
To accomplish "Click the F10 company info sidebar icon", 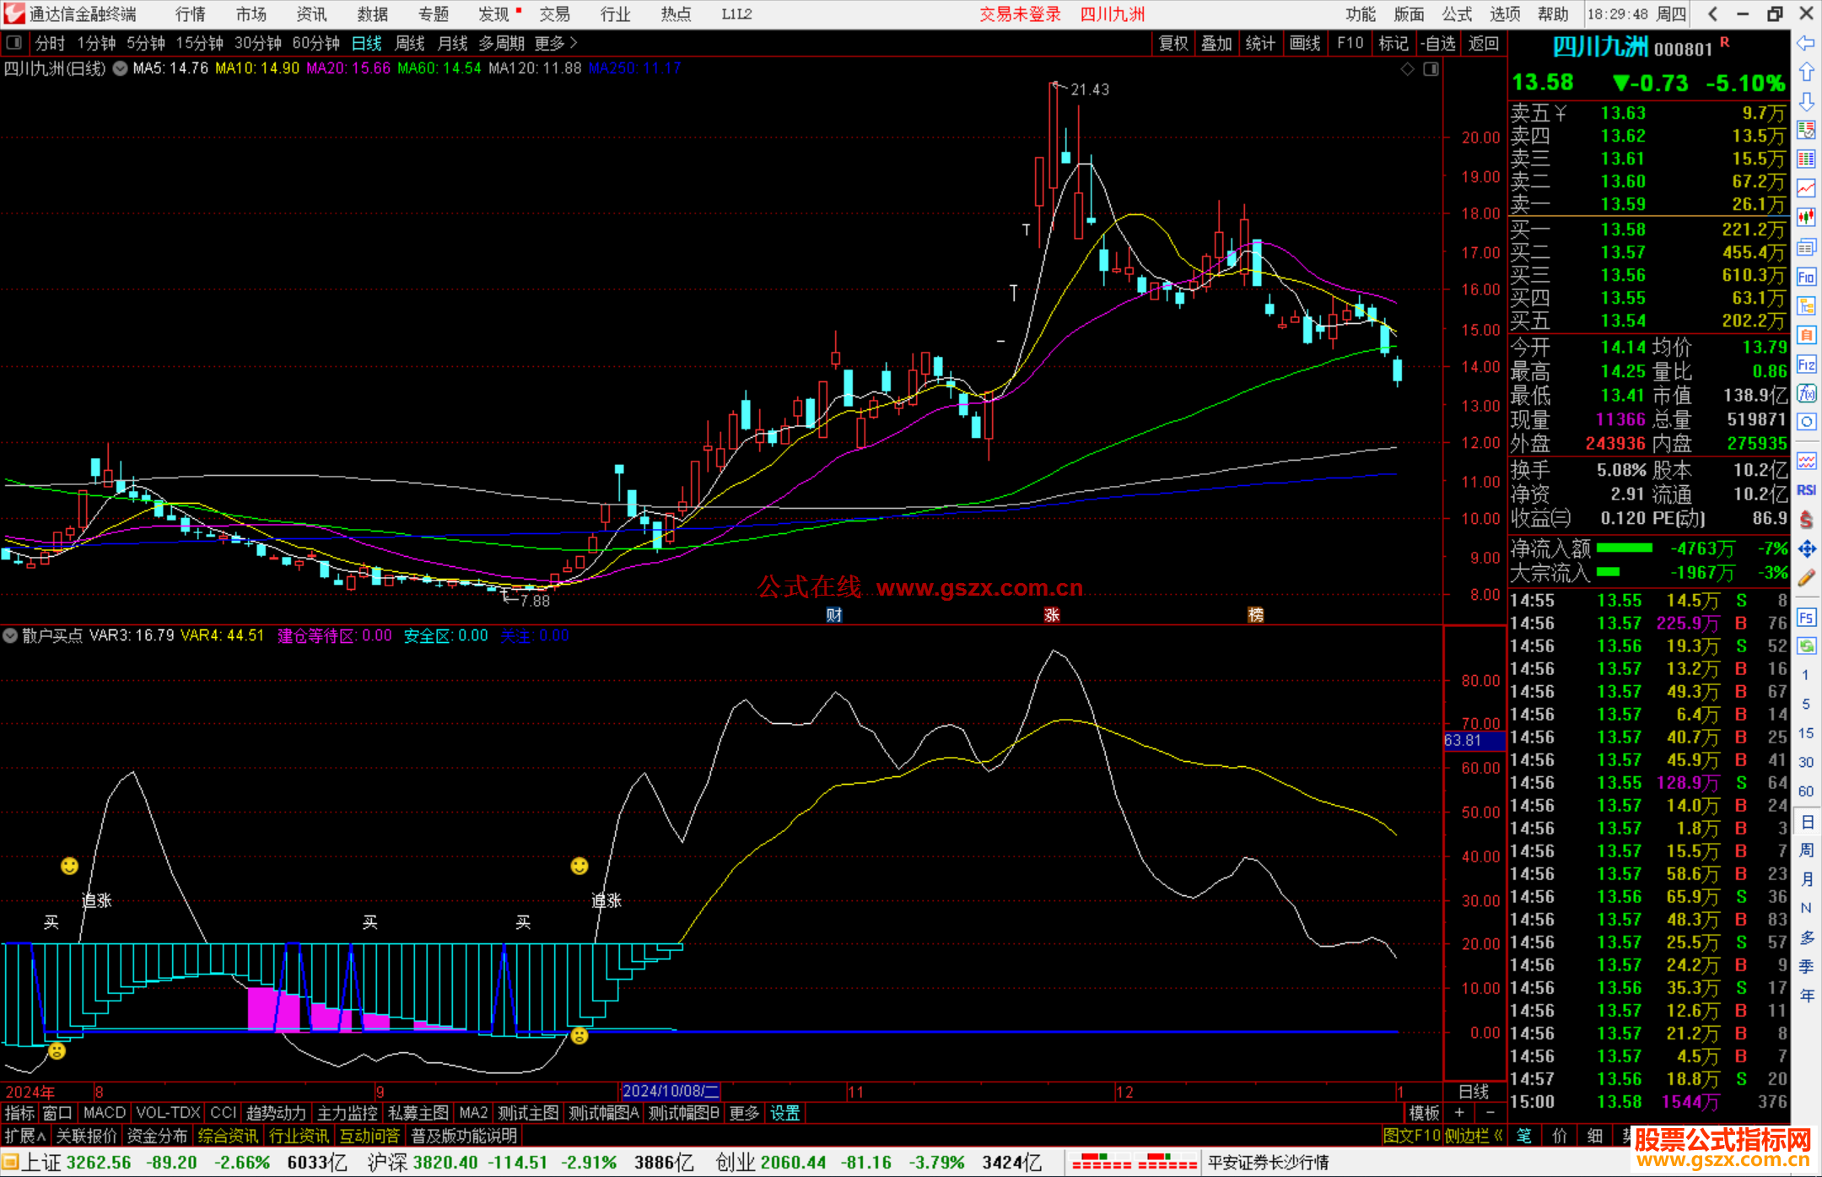I will [1806, 277].
